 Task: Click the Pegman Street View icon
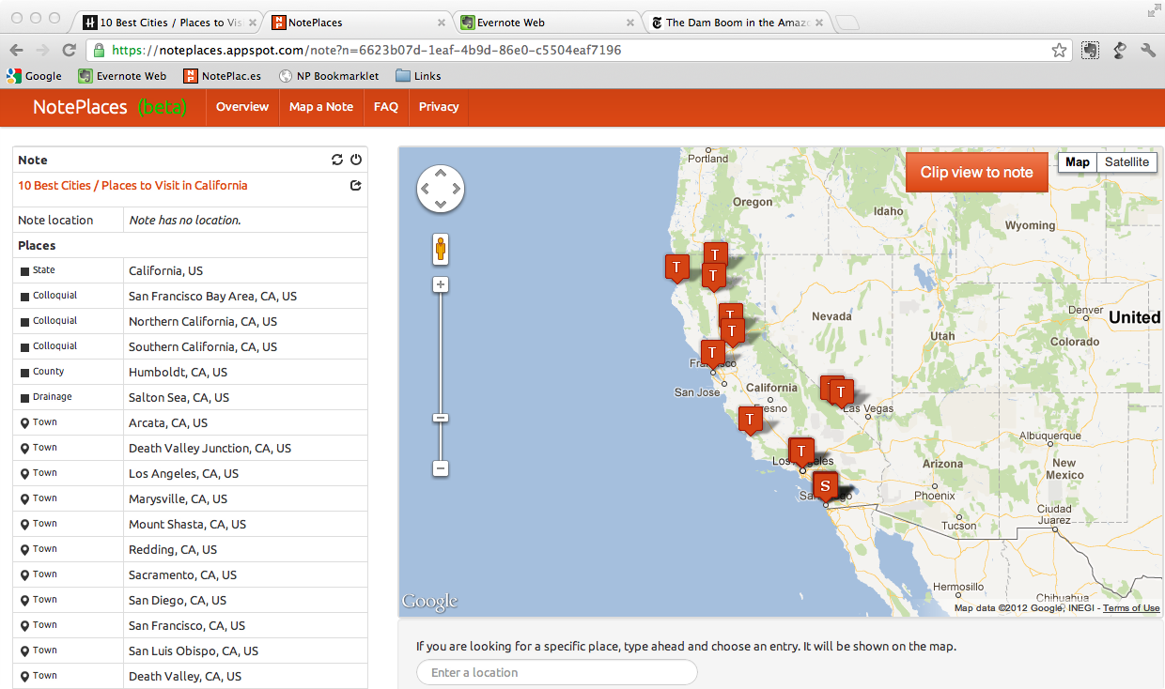tap(441, 250)
